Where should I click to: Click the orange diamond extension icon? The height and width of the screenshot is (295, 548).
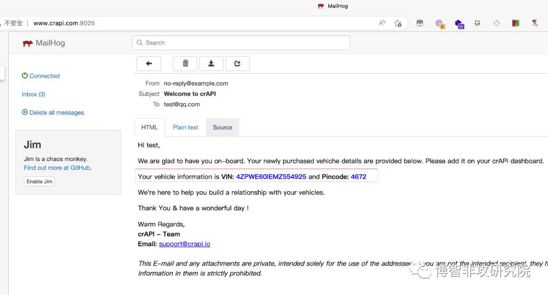click(496, 23)
